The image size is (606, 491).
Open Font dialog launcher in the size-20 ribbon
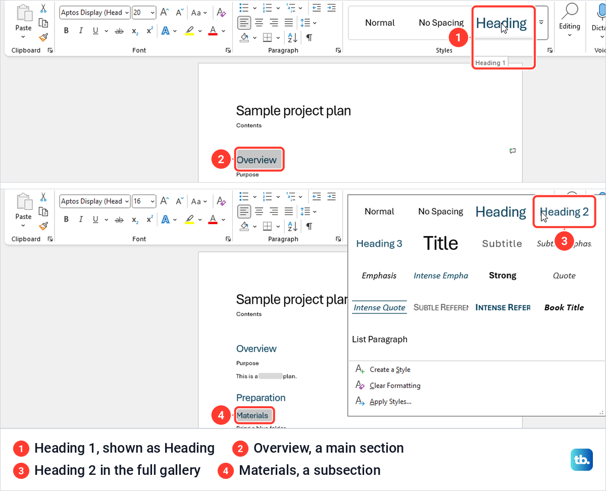click(x=228, y=50)
